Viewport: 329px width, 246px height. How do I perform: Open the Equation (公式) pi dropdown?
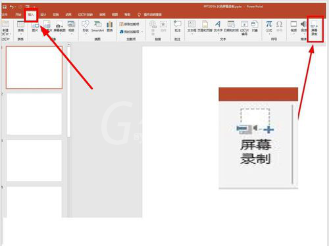[x=269, y=28]
